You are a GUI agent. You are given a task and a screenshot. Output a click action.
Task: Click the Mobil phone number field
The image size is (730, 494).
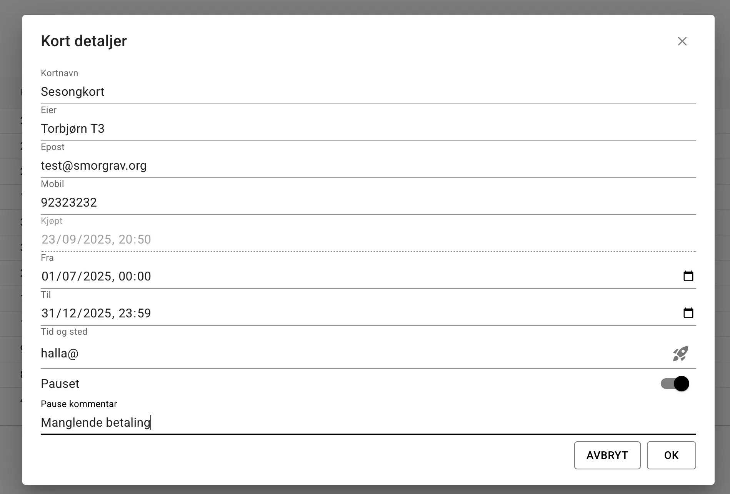pyautogui.click(x=346, y=203)
